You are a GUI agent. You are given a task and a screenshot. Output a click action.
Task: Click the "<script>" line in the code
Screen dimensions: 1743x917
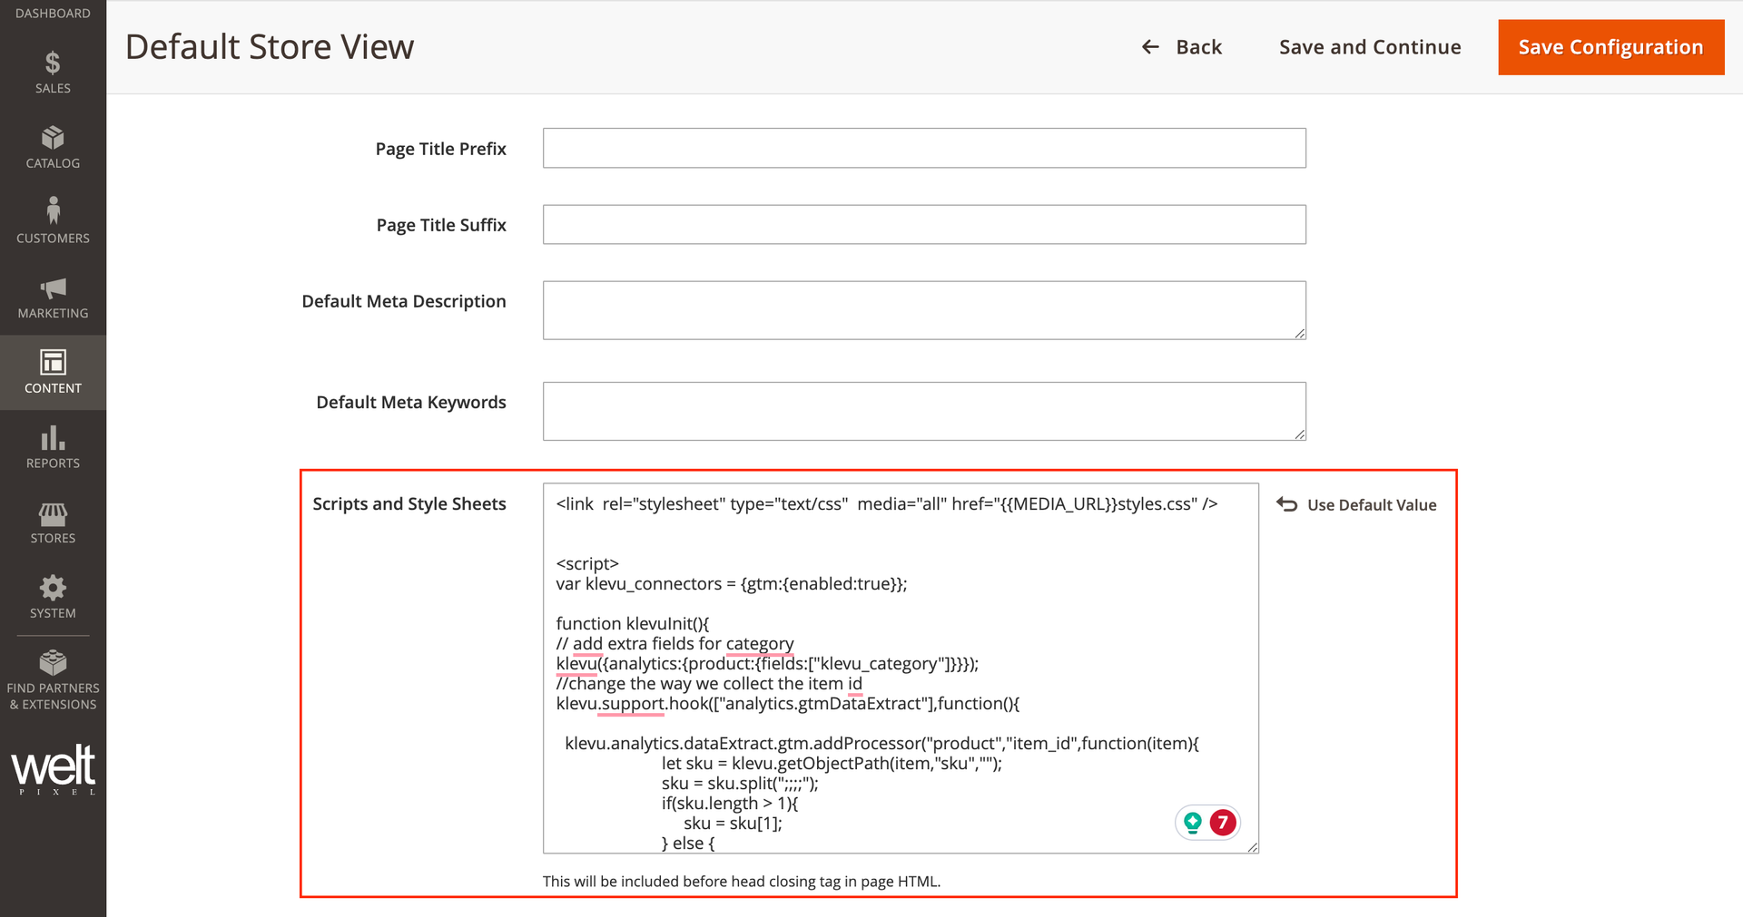(587, 564)
